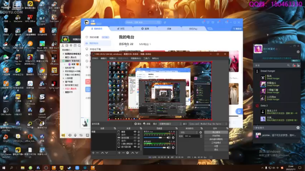Open OBS Edit menu
This screenshot has width=305, height=171.
[104, 59]
